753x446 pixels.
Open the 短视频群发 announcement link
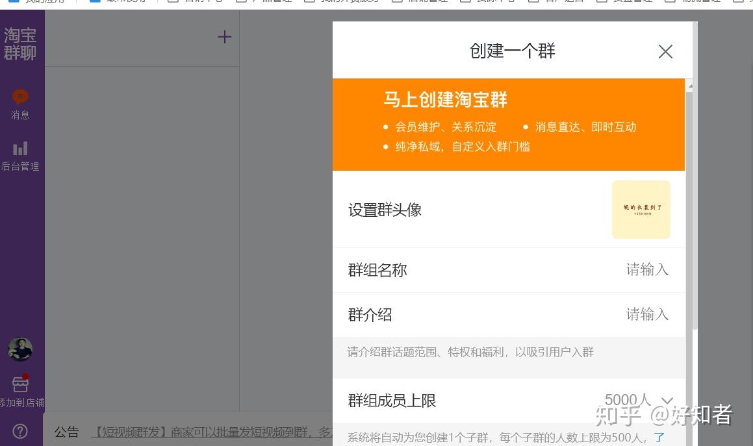click(x=211, y=432)
